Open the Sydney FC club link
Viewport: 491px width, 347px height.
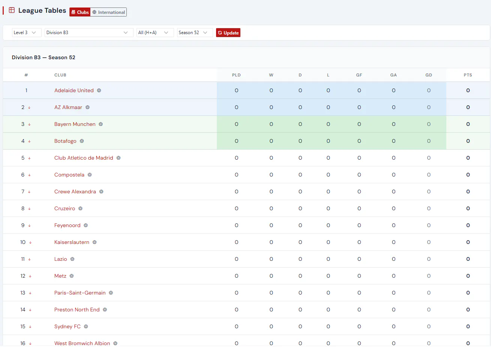pos(68,326)
